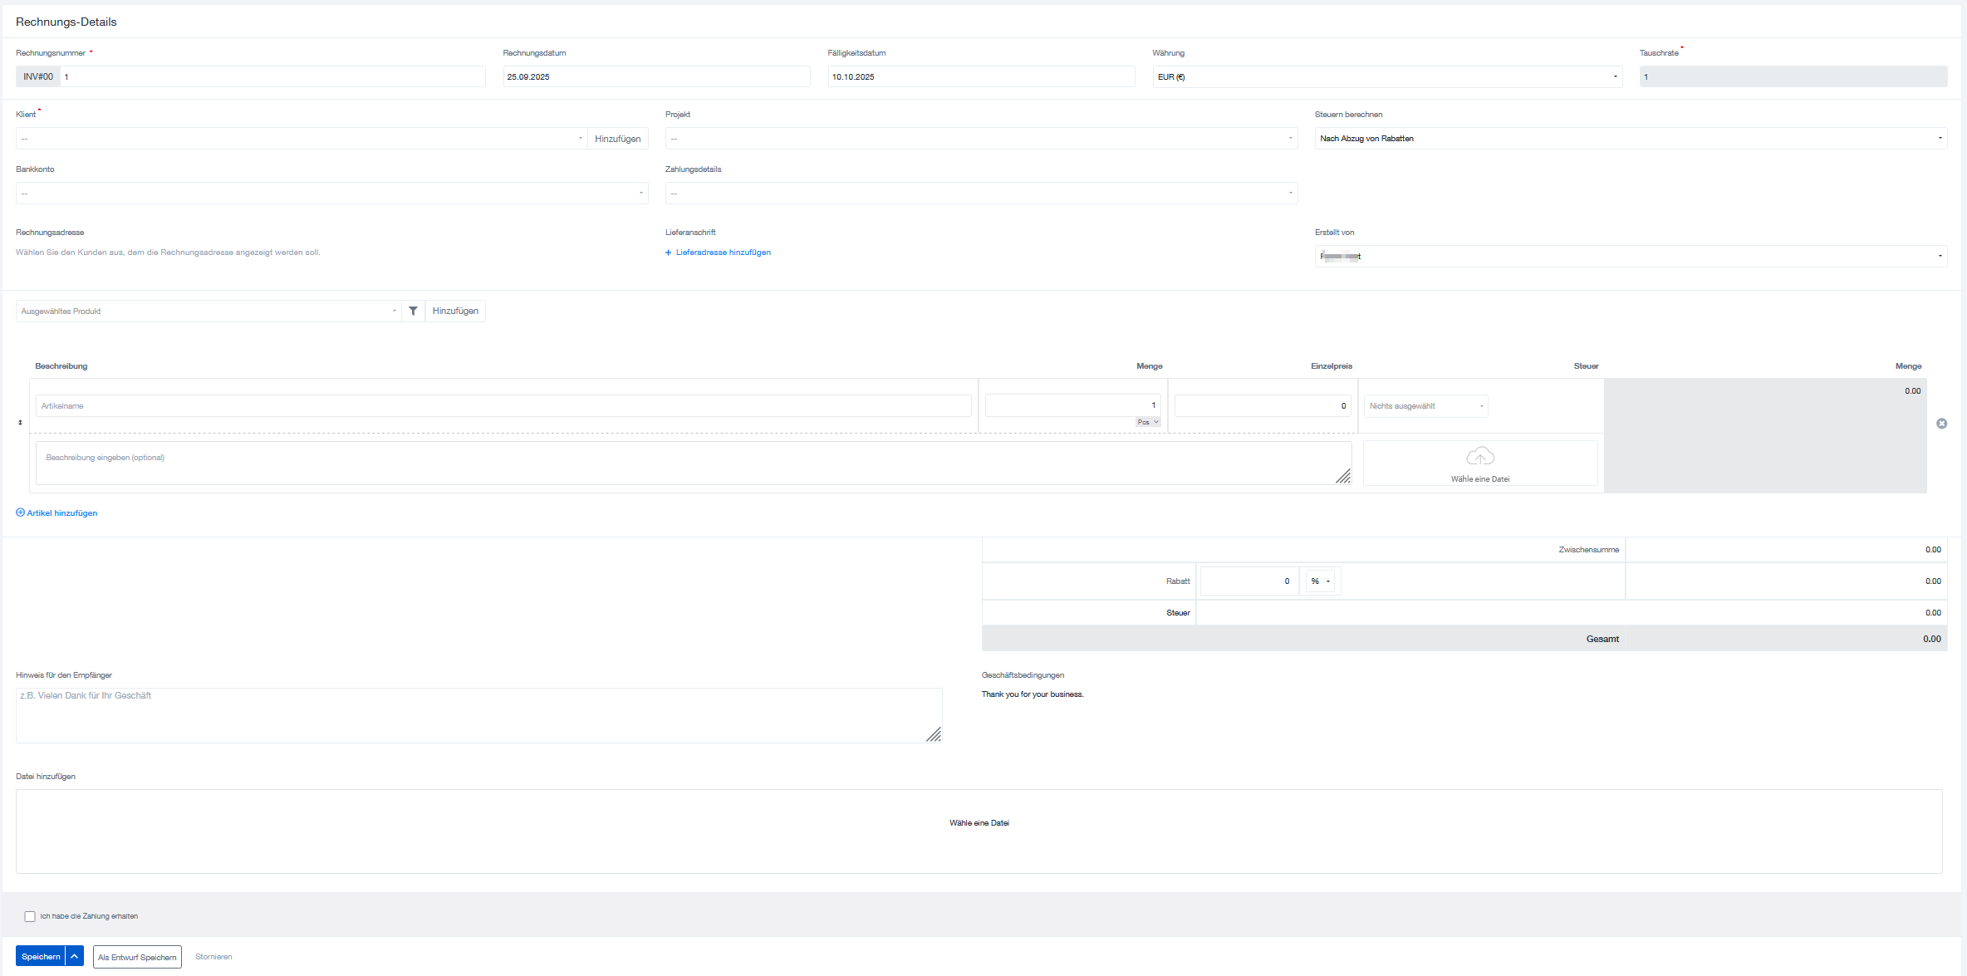This screenshot has height=976, width=1967.
Task: Click the Artikelname input field
Action: click(503, 406)
